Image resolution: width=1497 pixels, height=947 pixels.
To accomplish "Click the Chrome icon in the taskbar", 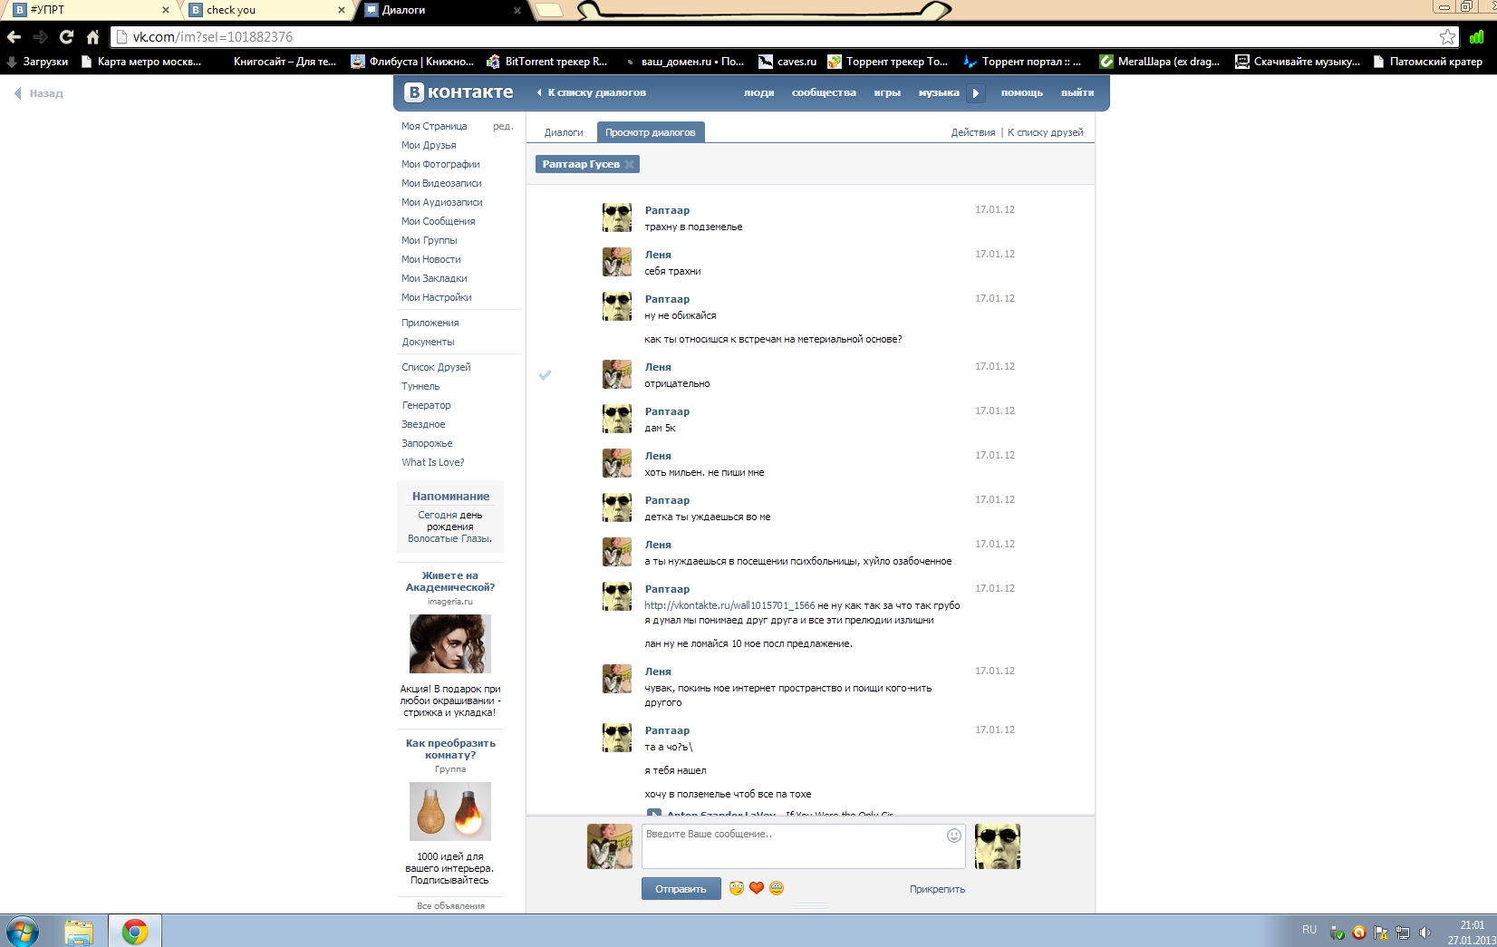I will tap(135, 932).
